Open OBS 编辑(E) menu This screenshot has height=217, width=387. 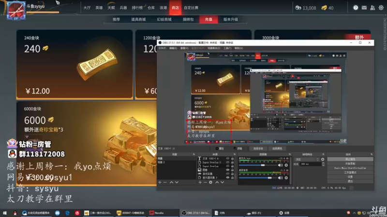coord(173,48)
